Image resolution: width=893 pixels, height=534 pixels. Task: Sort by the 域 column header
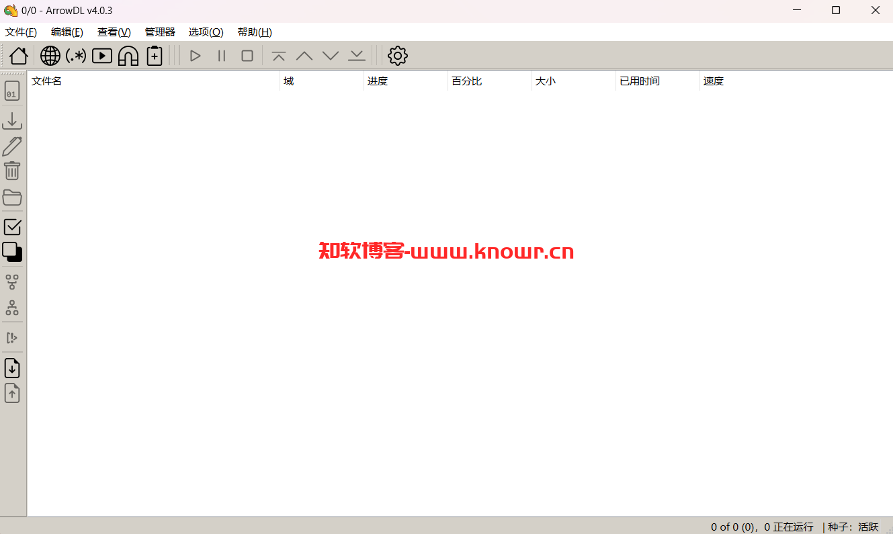coord(322,81)
